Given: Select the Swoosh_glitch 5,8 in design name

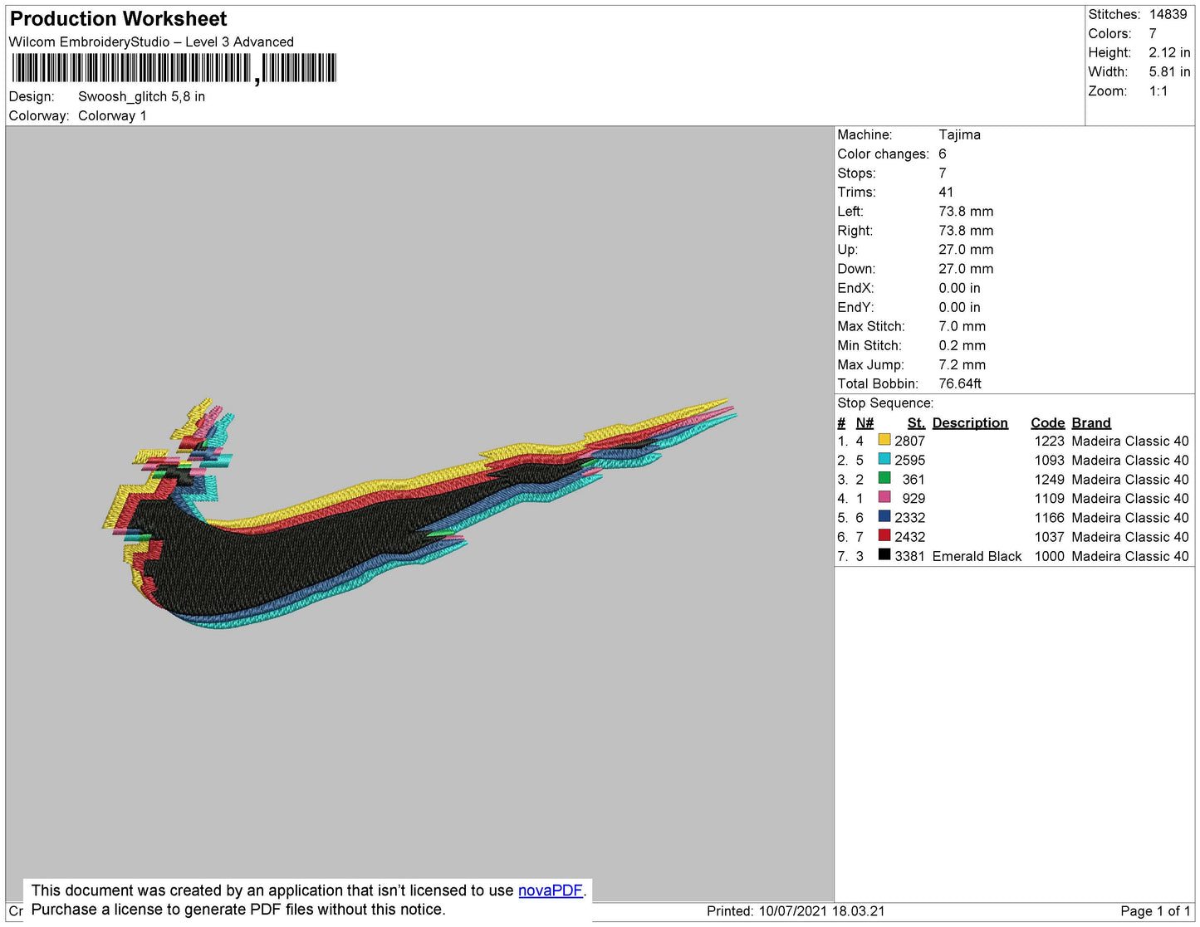Looking at the screenshot, I should coord(141,96).
